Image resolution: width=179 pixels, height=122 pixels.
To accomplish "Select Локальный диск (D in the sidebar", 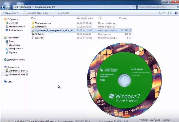I will 18,74.
